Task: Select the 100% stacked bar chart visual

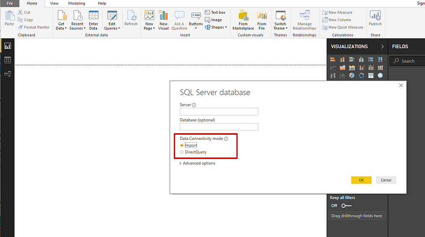Action: pyautogui.click(x=371, y=59)
